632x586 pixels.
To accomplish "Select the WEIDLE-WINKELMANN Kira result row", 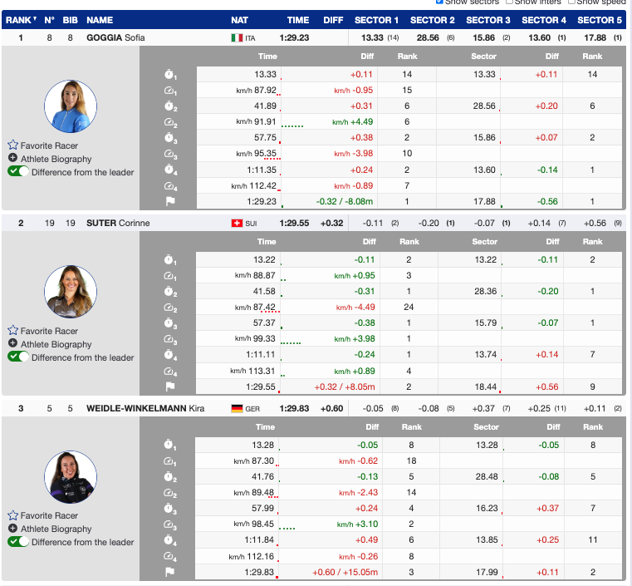I will click(145, 408).
